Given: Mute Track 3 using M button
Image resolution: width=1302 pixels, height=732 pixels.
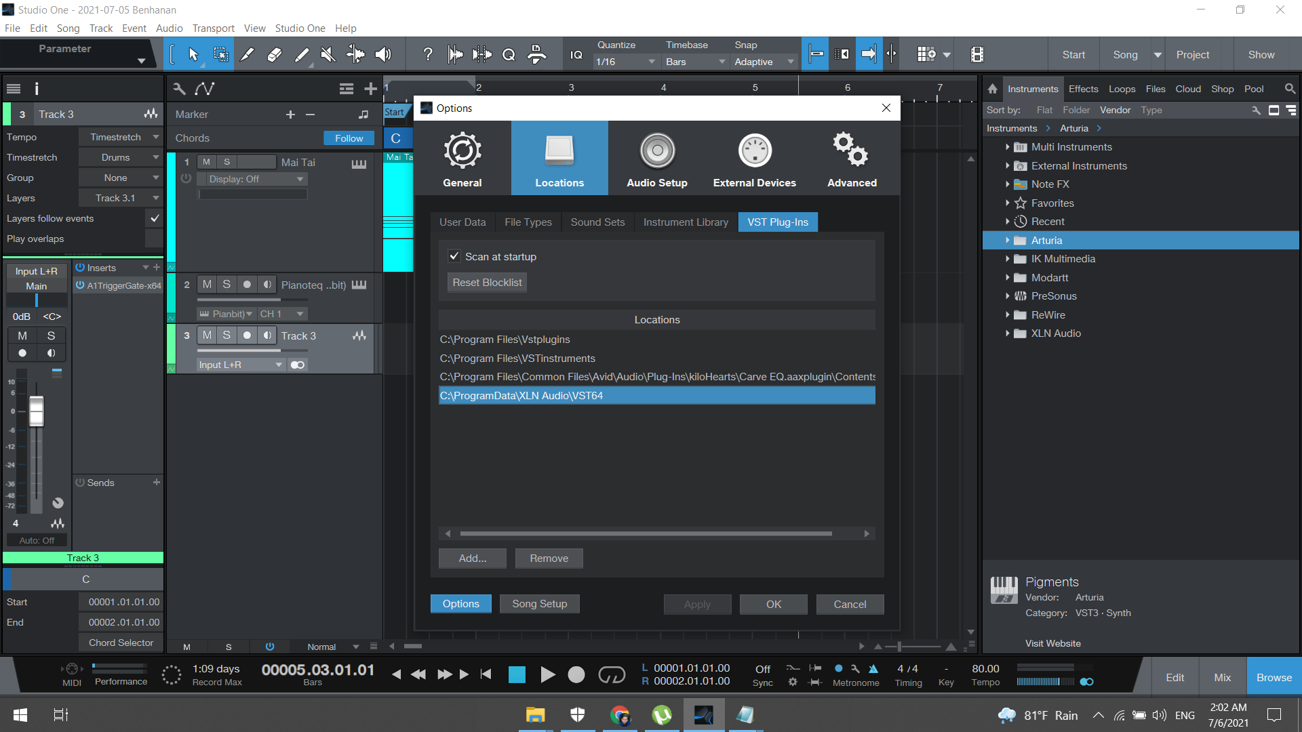Looking at the screenshot, I should [208, 335].
